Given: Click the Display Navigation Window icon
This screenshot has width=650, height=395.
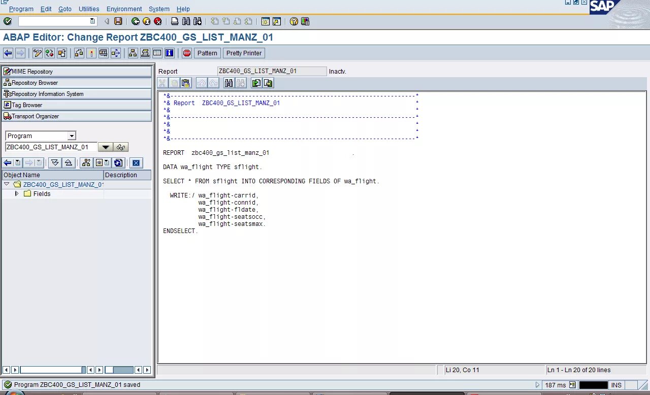Looking at the screenshot, I should coord(145,53).
